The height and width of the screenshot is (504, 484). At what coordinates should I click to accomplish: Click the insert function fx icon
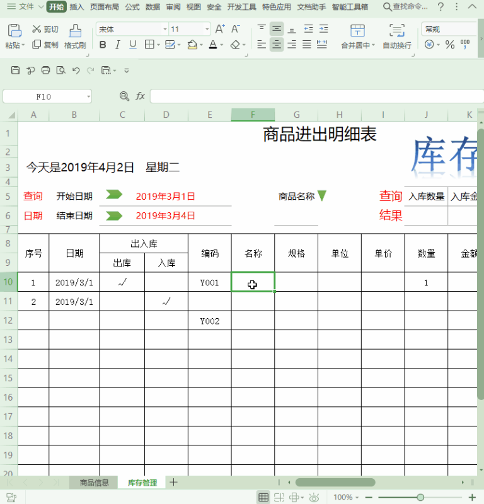[x=140, y=96]
